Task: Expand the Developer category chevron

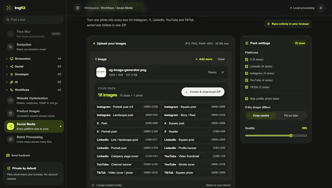Action: [x=7, y=74]
